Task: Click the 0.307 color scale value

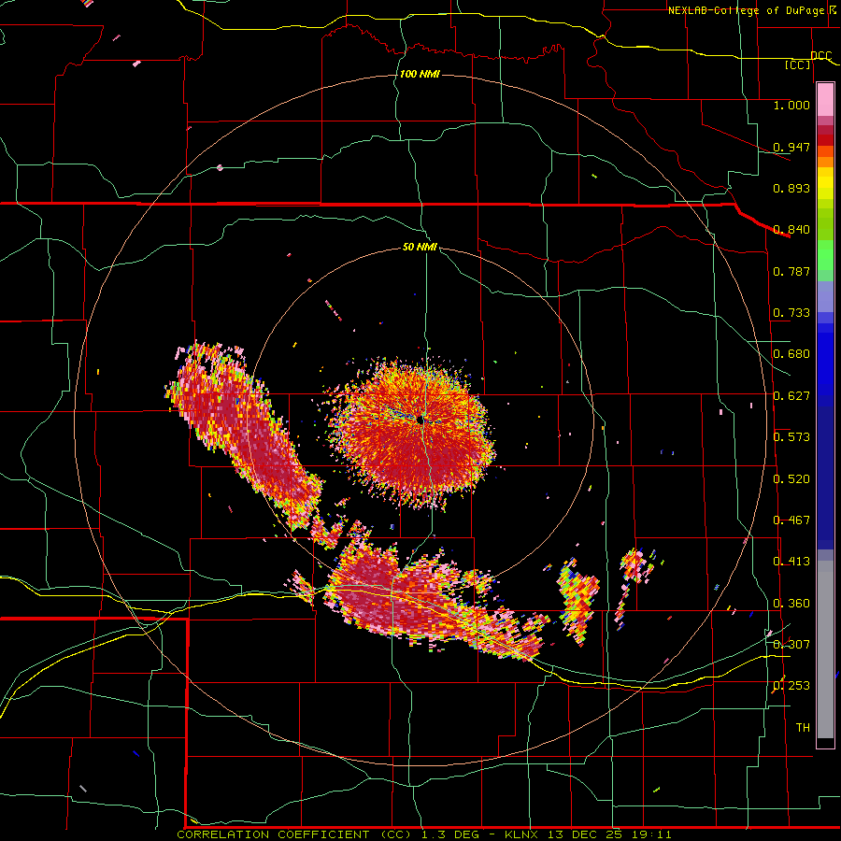Action: (x=791, y=644)
